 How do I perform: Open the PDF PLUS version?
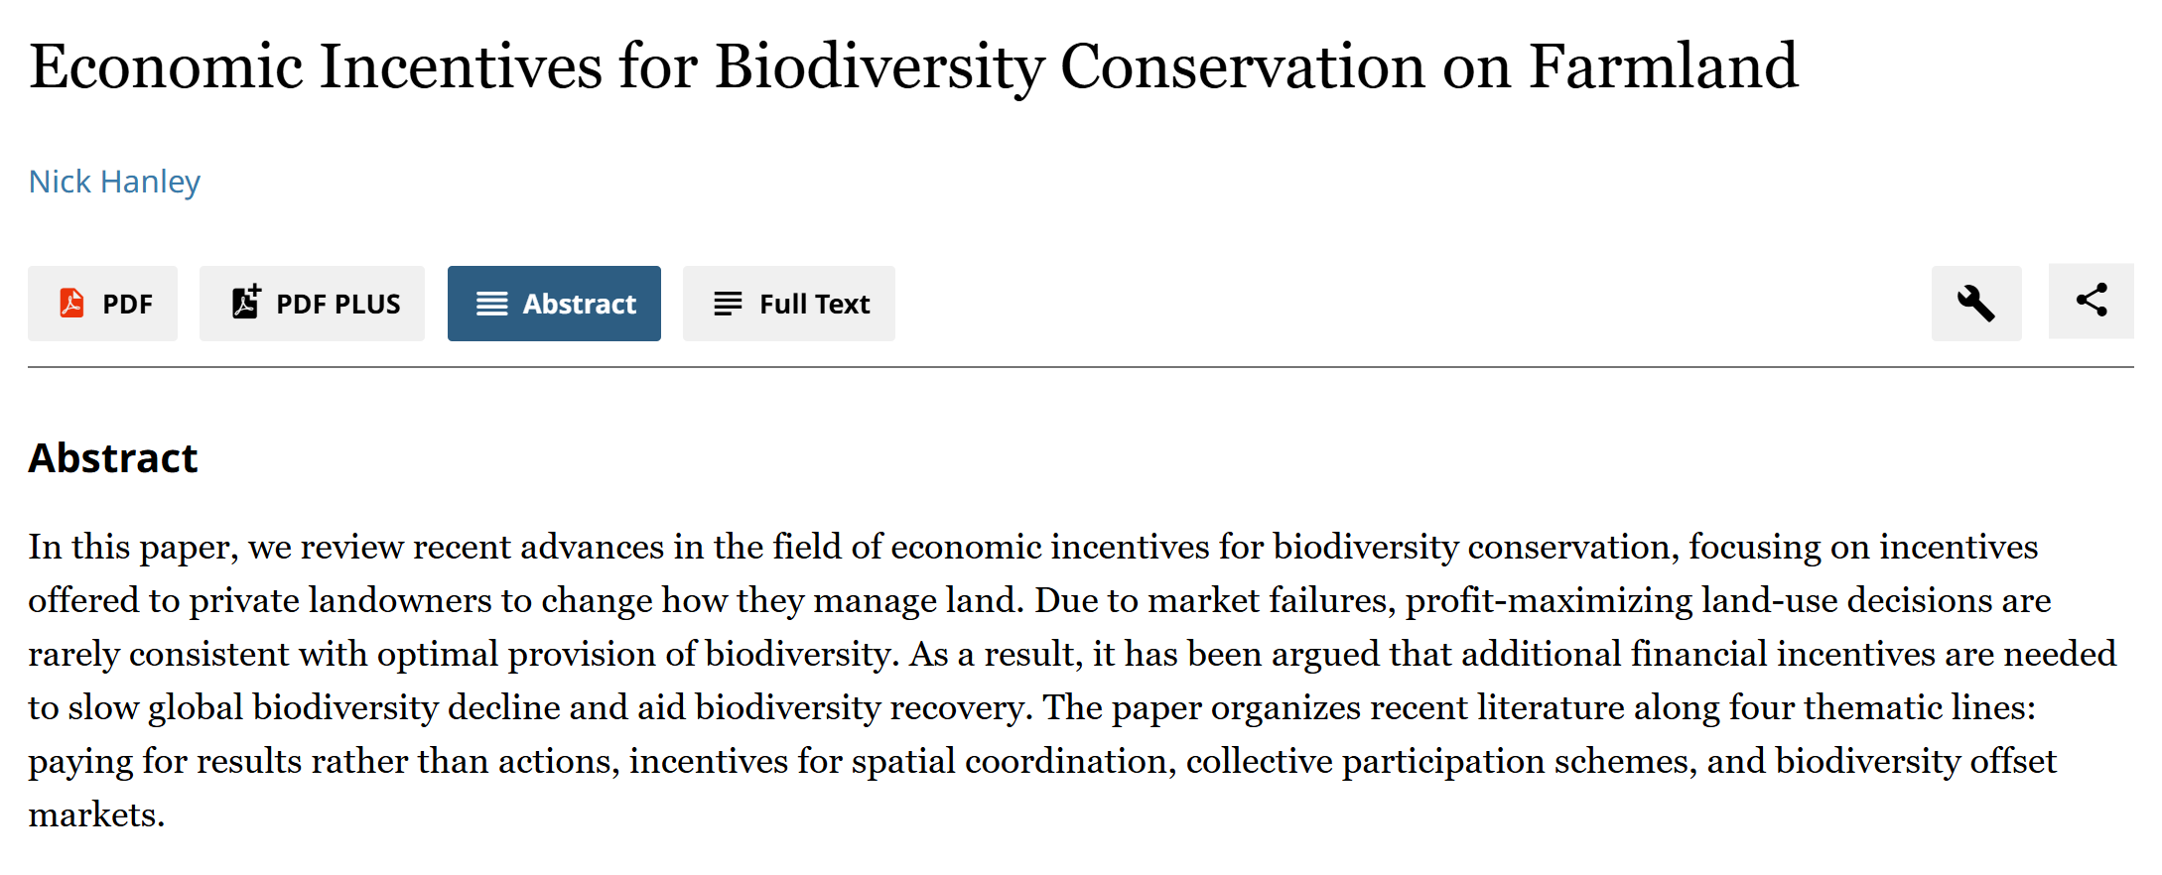[x=312, y=304]
